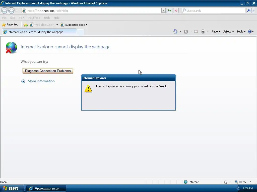The image size is (257, 192).
Task: Click the Print icon
Action: (203, 31)
